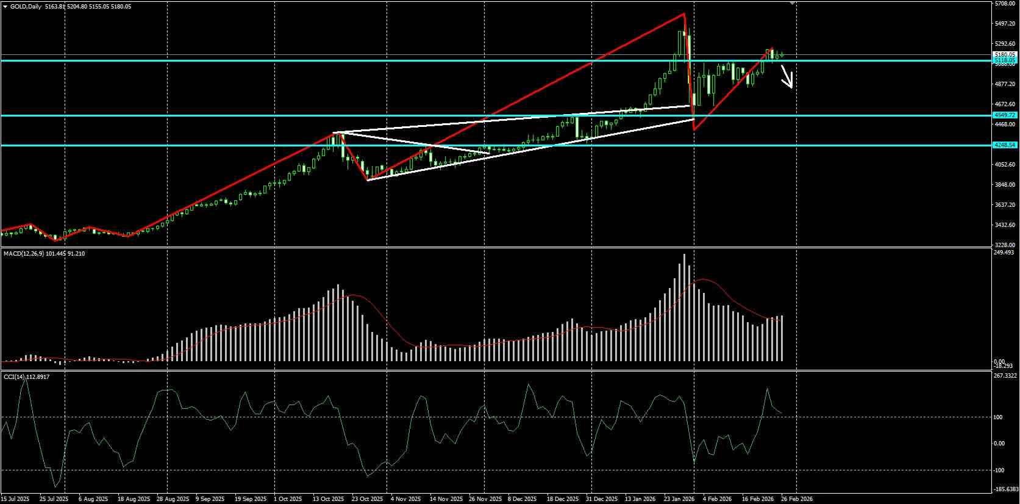This screenshot has height=504, width=1020.
Task: Click the 5118.05 cyan price label
Action: pos(1005,60)
